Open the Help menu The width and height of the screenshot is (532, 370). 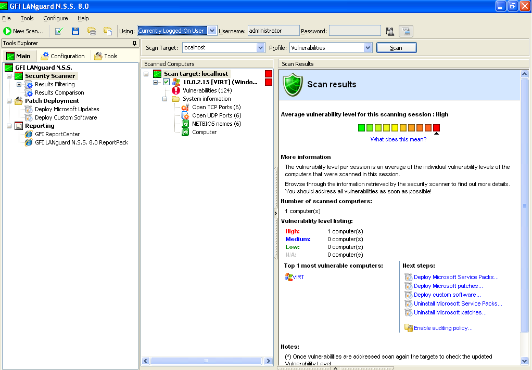tap(83, 18)
